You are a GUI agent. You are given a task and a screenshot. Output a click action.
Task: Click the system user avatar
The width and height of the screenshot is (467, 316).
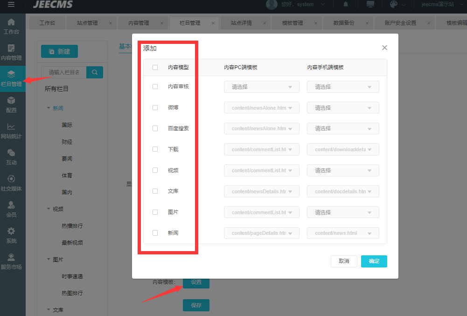pos(272,4)
